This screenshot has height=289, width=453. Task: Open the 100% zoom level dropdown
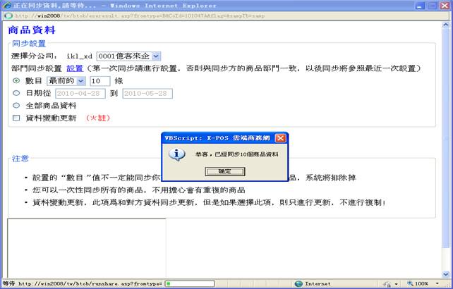(x=438, y=284)
